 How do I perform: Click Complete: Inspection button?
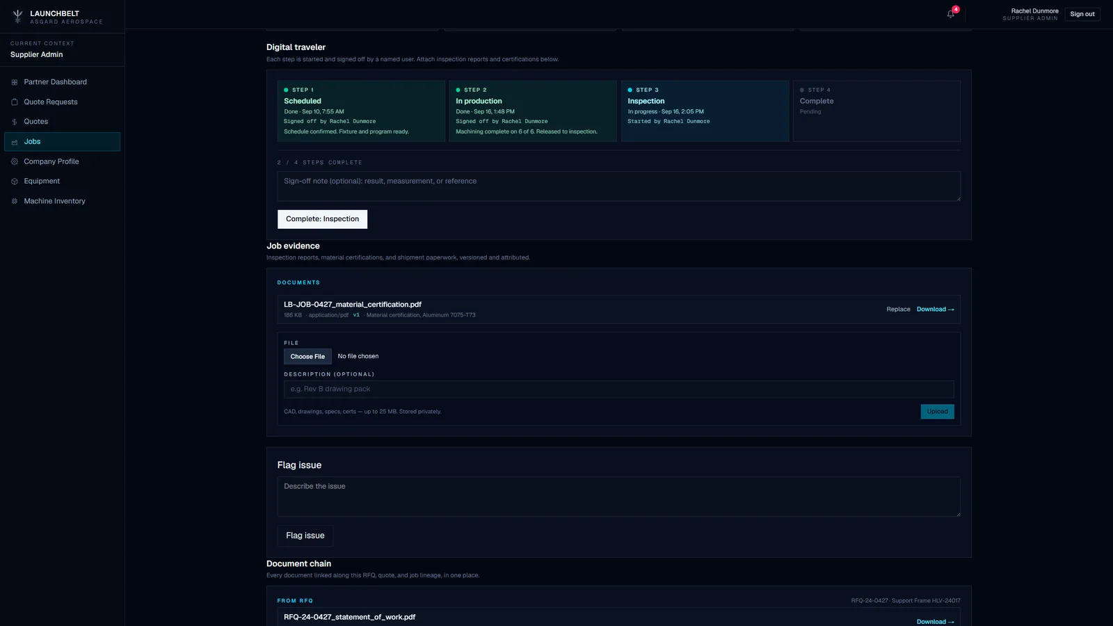[322, 219]
